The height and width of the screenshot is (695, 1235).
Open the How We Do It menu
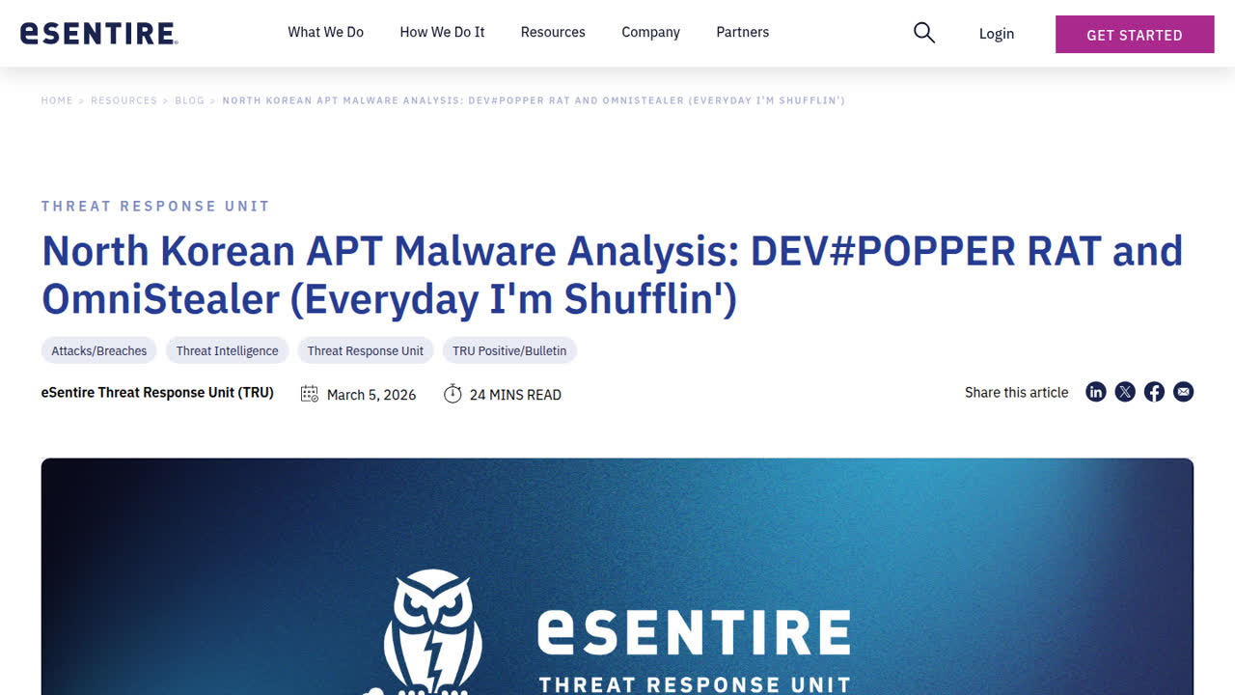[442, 32]
